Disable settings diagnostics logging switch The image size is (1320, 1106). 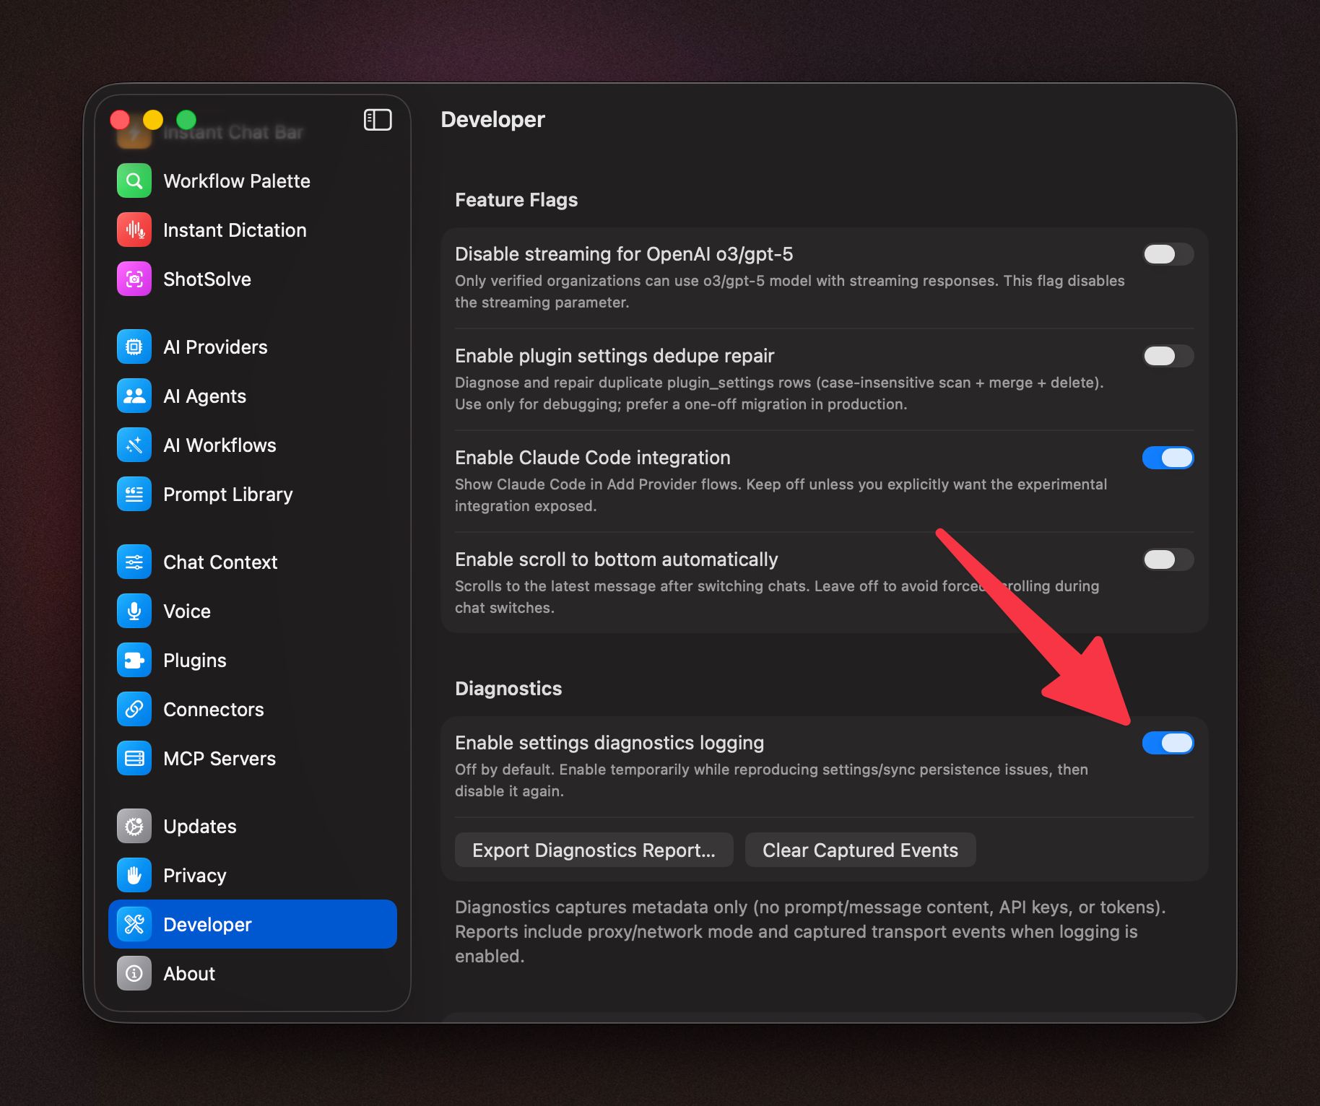tap(1168, 743)
